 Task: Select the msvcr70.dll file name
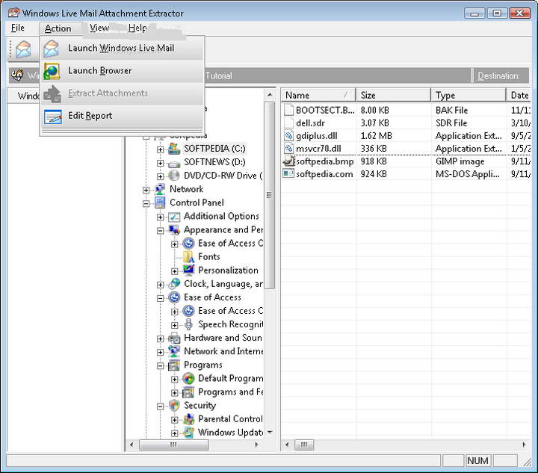(318, 149)
